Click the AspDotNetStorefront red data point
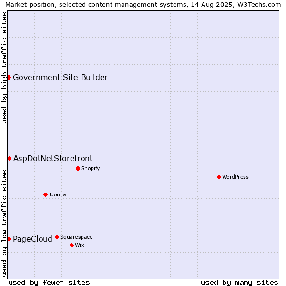The image size is (286, 286). tap(10, 159)
